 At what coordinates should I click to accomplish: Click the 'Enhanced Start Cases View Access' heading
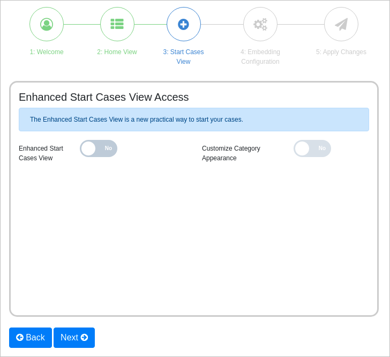click(104, 97)
